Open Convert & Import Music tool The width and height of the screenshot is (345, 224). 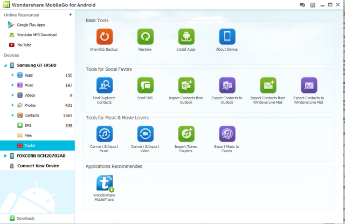click(104, 134)
